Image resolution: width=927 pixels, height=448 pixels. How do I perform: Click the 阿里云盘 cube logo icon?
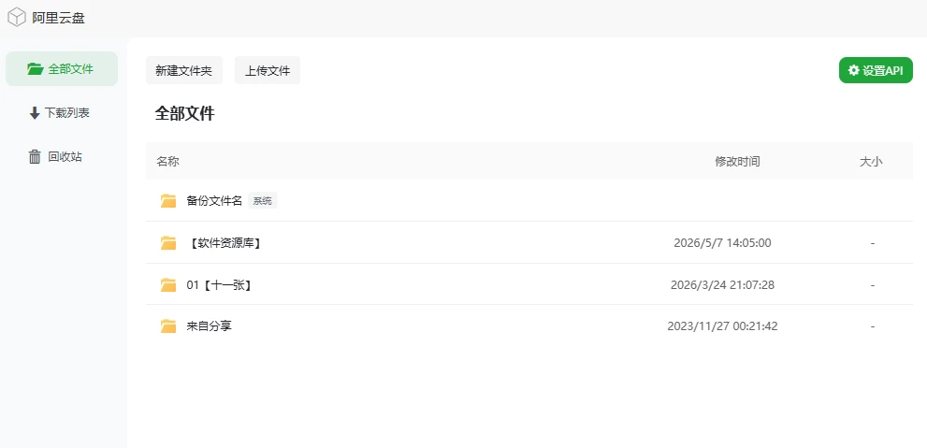(17, 17)
